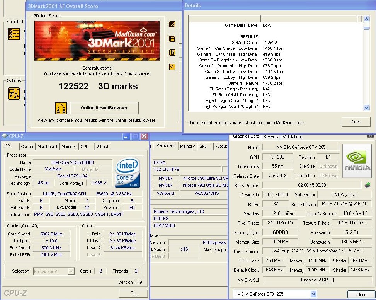376x300 pixels.
Task: Click the mainboard manufacturer field EVGA
Action: point(190,162)
